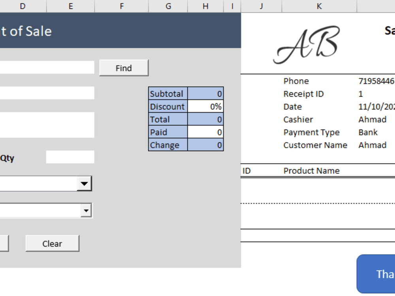The width and height of the screenshot is (395, 296).
Task: Open the upper combo box dropdown arrow
Action: click(84, 184)
